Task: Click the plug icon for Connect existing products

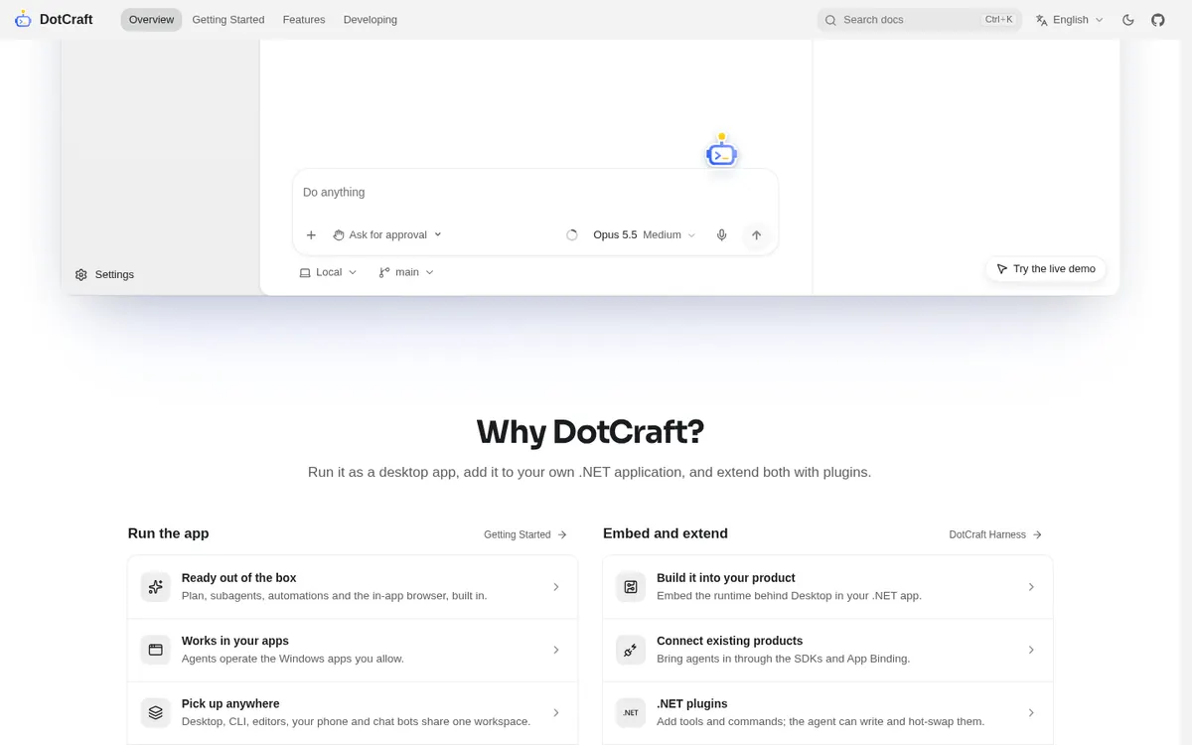Action: point(631,650)
